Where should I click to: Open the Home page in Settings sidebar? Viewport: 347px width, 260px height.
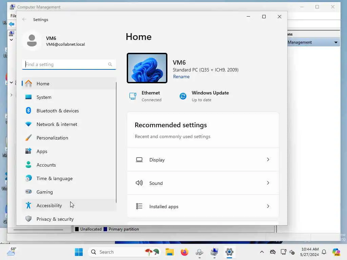click(69, 84)
